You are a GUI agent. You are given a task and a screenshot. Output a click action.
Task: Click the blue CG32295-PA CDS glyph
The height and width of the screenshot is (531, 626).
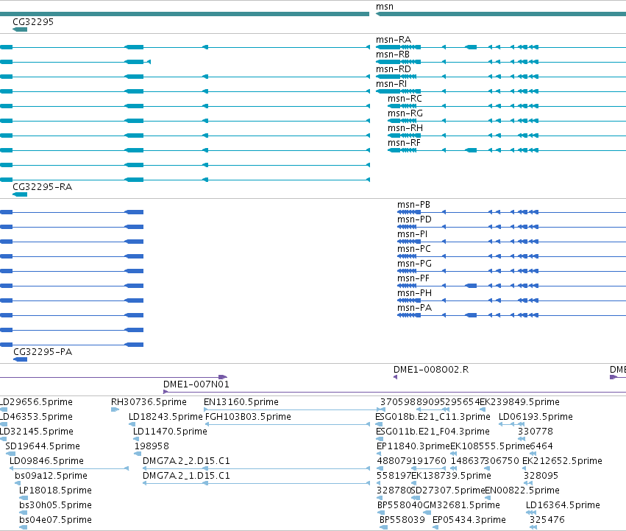(x=21, y=359)
